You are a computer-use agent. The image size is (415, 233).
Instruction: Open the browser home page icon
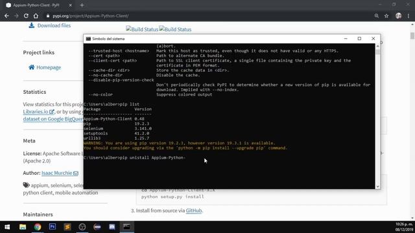[x=36, y=16]
